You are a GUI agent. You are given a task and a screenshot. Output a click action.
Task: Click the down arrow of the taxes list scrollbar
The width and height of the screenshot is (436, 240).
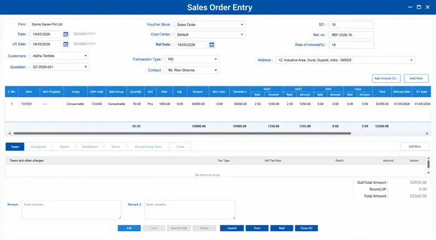429,173
